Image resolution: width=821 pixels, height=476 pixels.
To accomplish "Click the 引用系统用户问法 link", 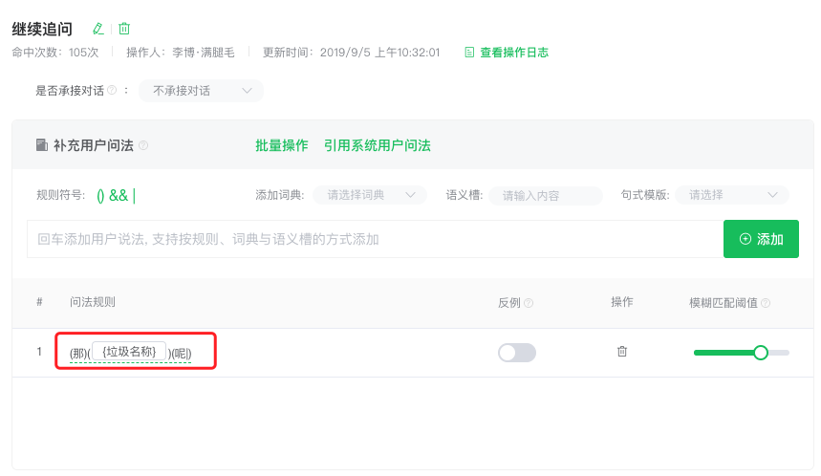I will tap(377, 145).
